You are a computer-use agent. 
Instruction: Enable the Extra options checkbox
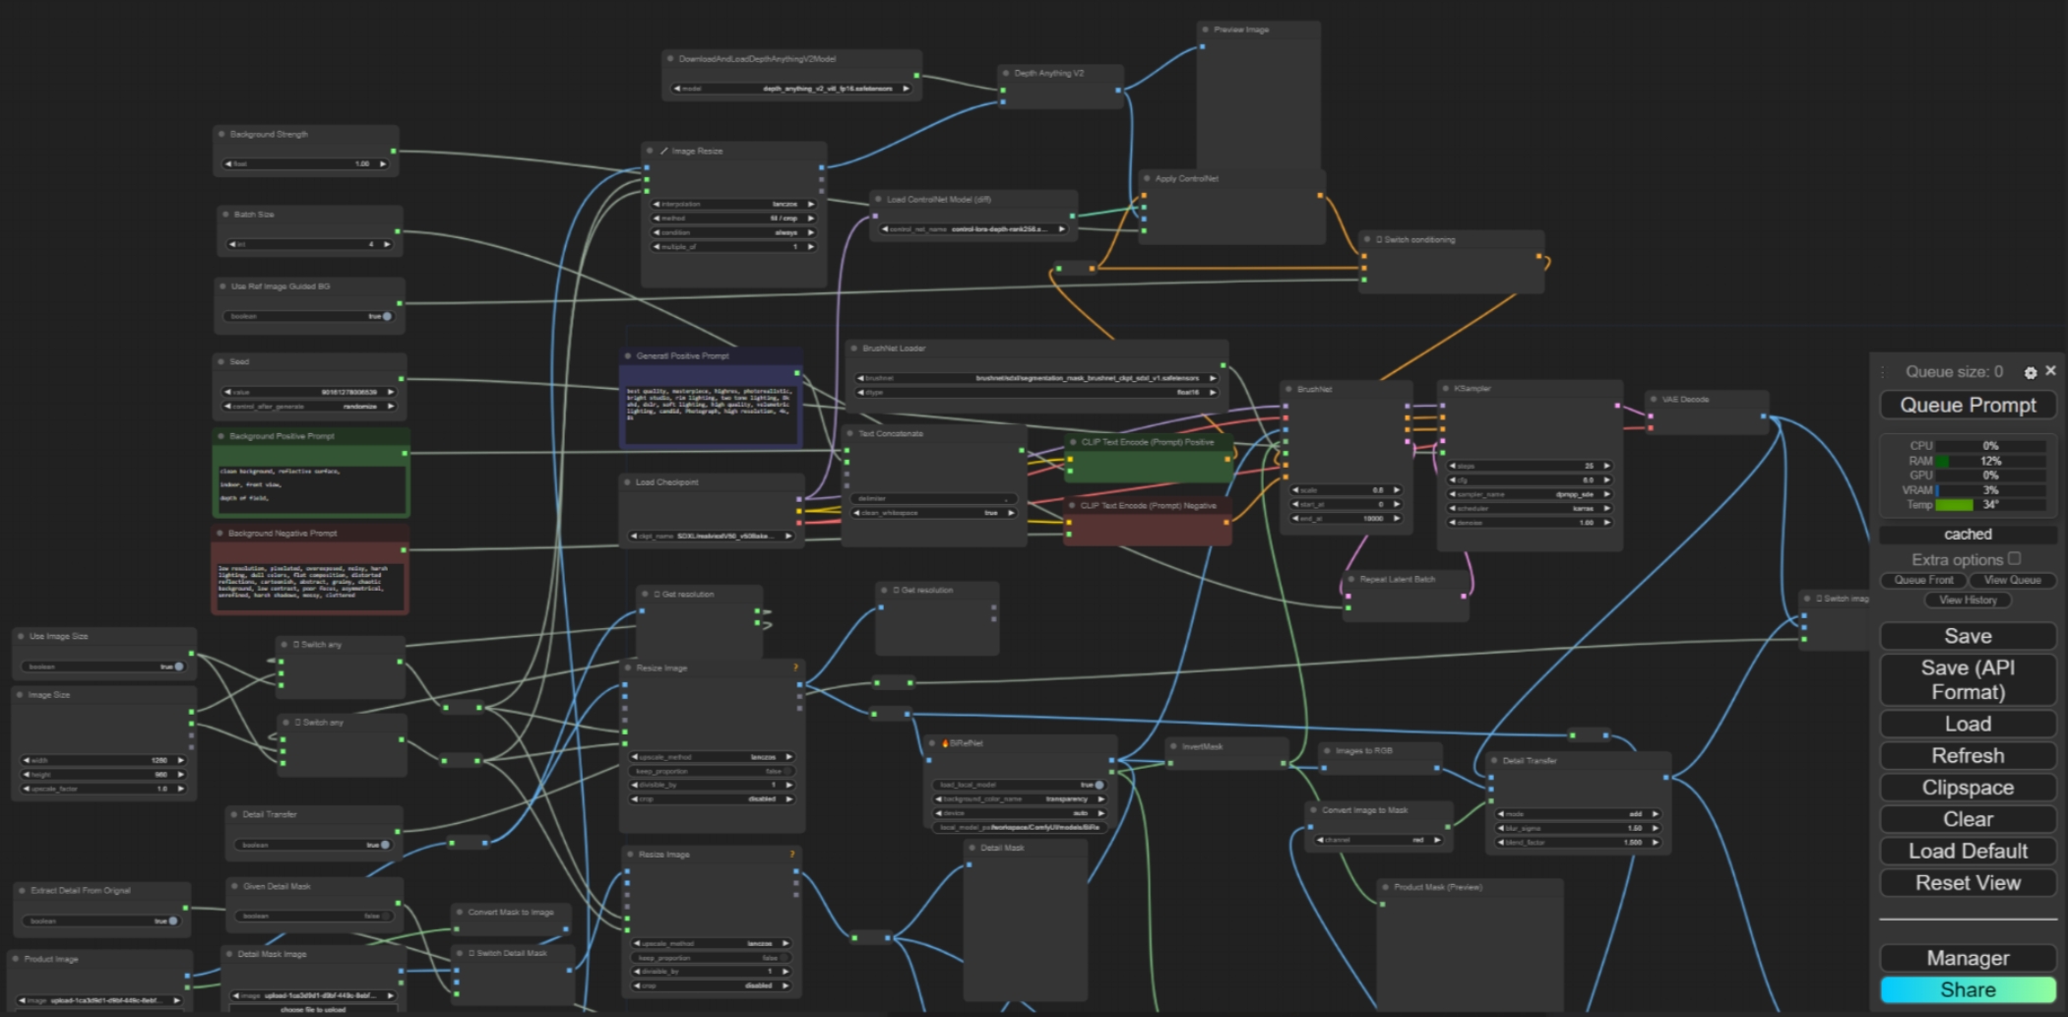[2014, 558]
